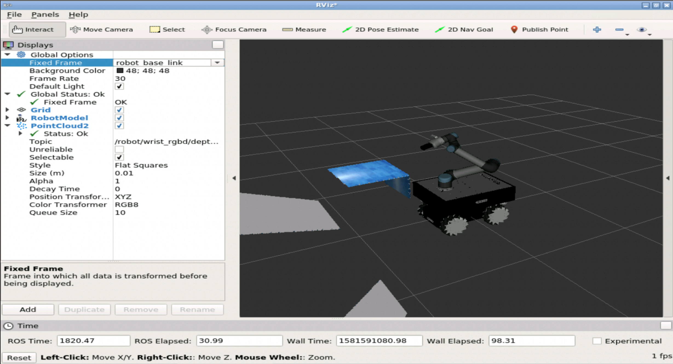Enable the Experimental checkbox
This screenshot has width=673, height=364.
point(597,341)
